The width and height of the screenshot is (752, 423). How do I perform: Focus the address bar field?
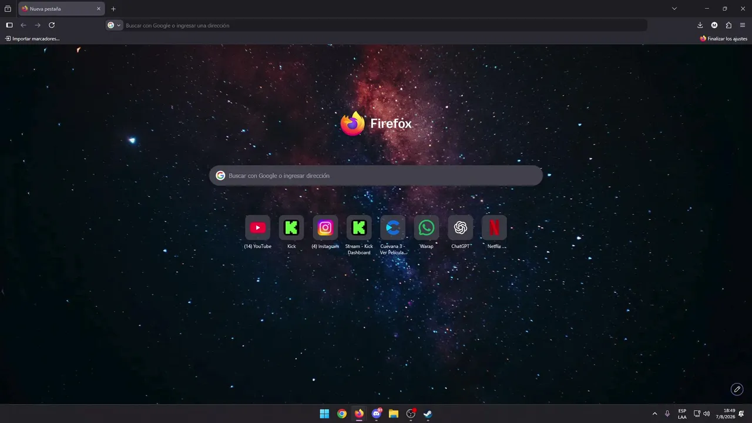click(x=376, y=25)
